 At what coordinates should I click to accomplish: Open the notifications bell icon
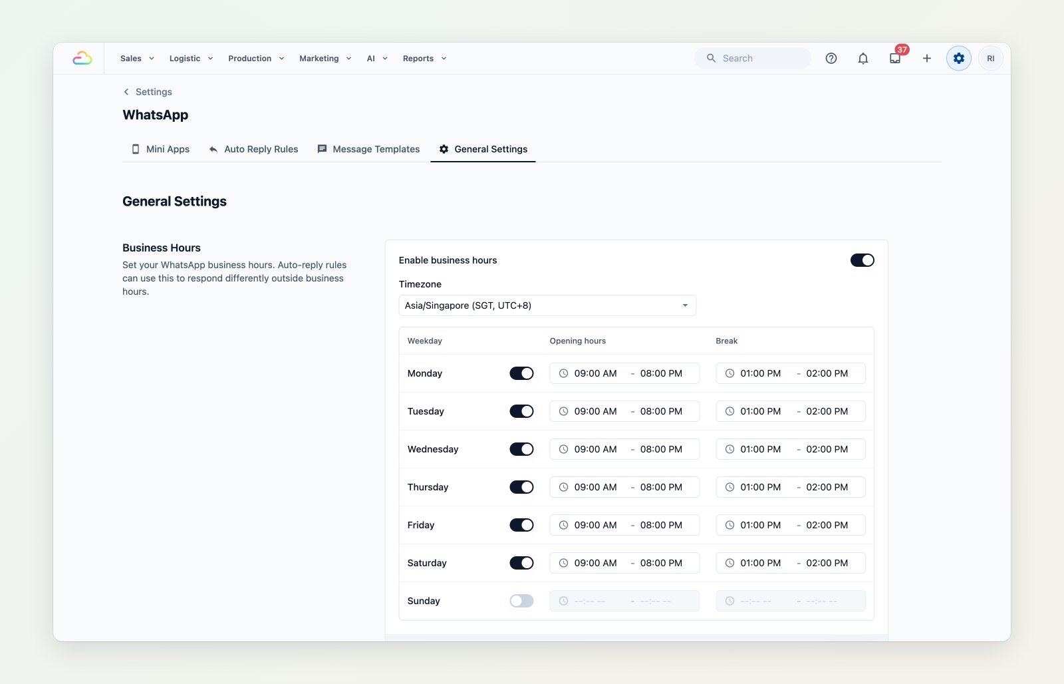pos(863,59)
